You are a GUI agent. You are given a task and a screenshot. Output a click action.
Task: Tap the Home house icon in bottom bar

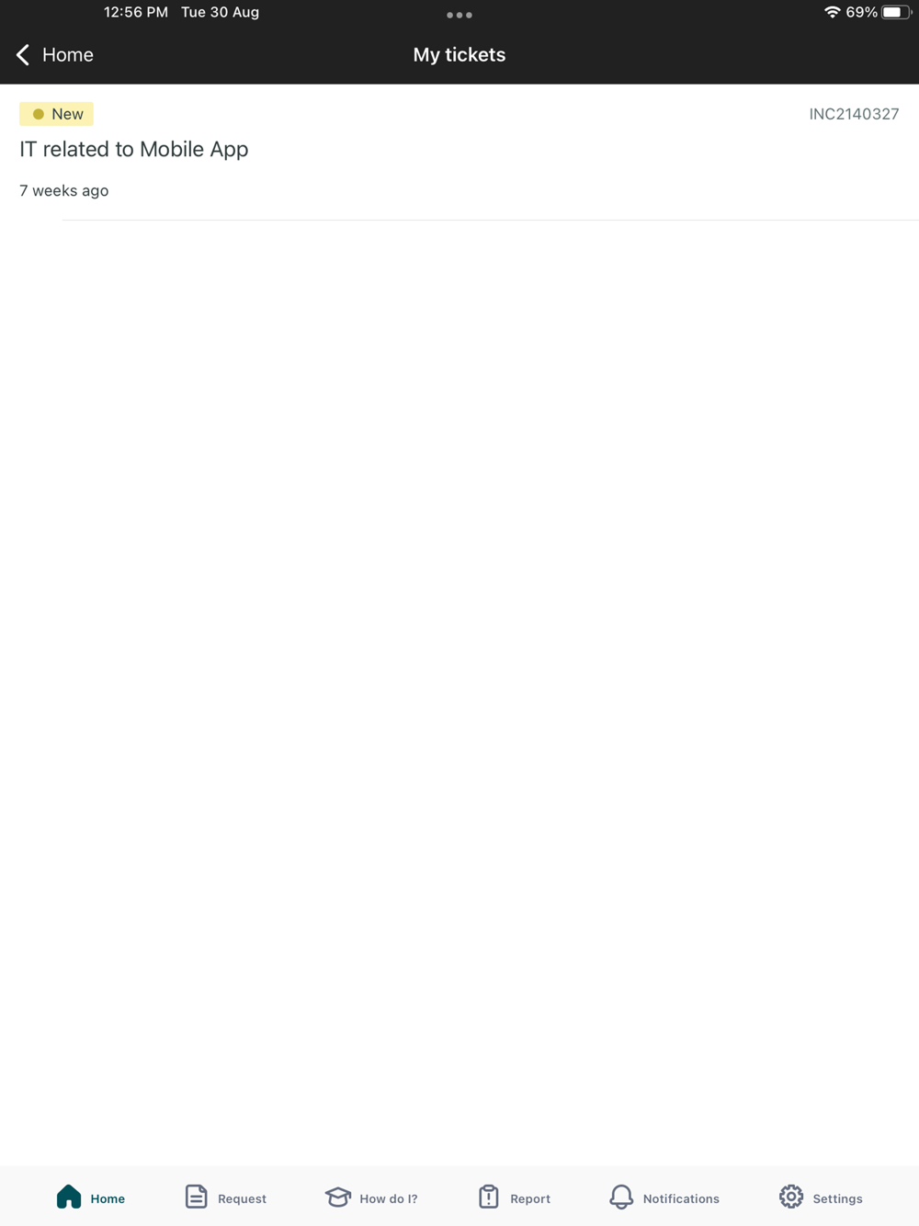tap(69, 1197)
